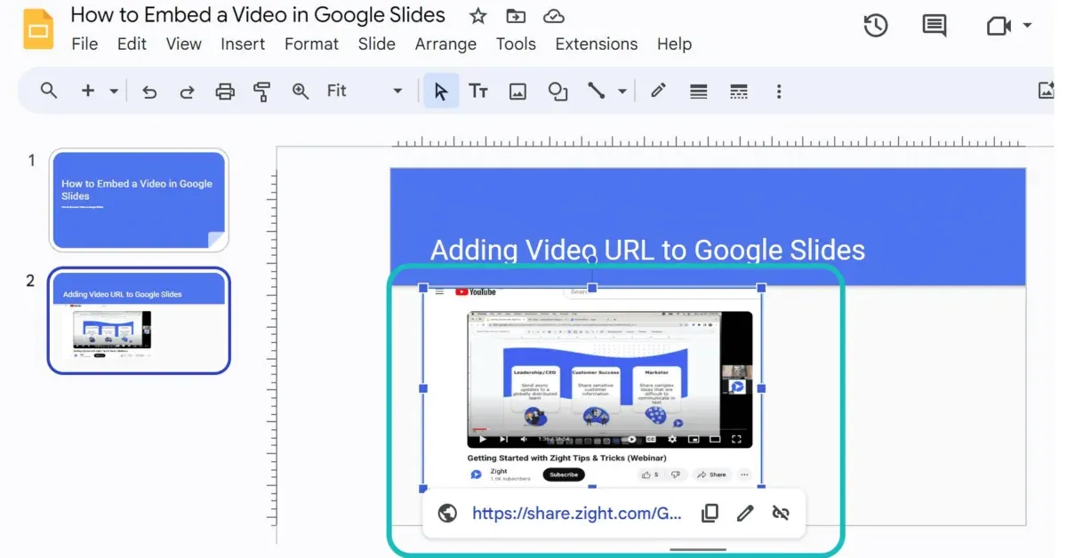Start a video call with camera icon

coord(999,26)
